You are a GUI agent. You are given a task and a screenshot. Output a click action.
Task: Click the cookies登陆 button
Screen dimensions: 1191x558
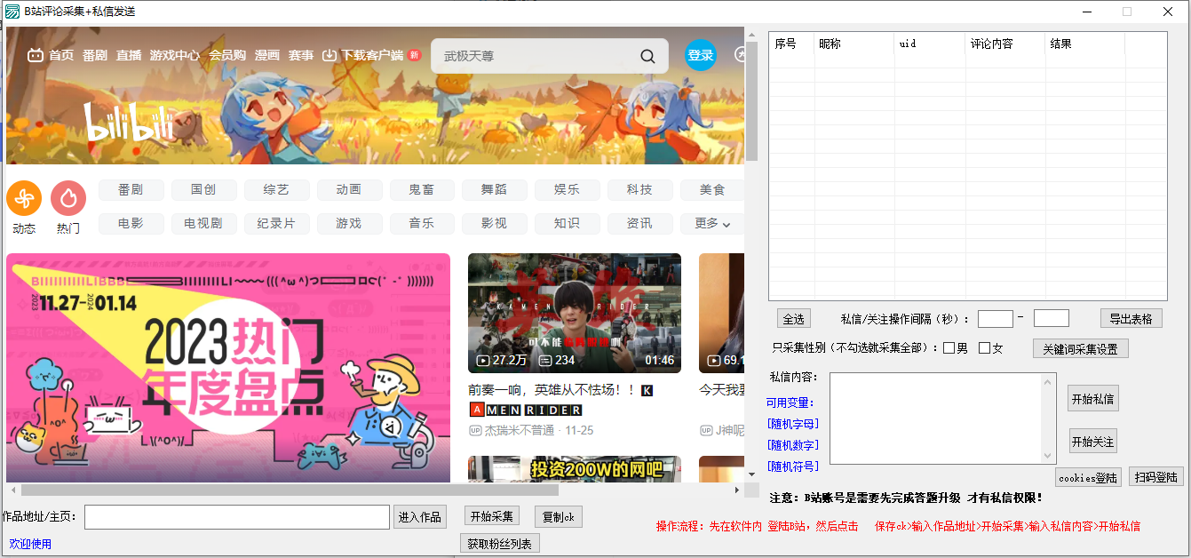pos(1088,477)
